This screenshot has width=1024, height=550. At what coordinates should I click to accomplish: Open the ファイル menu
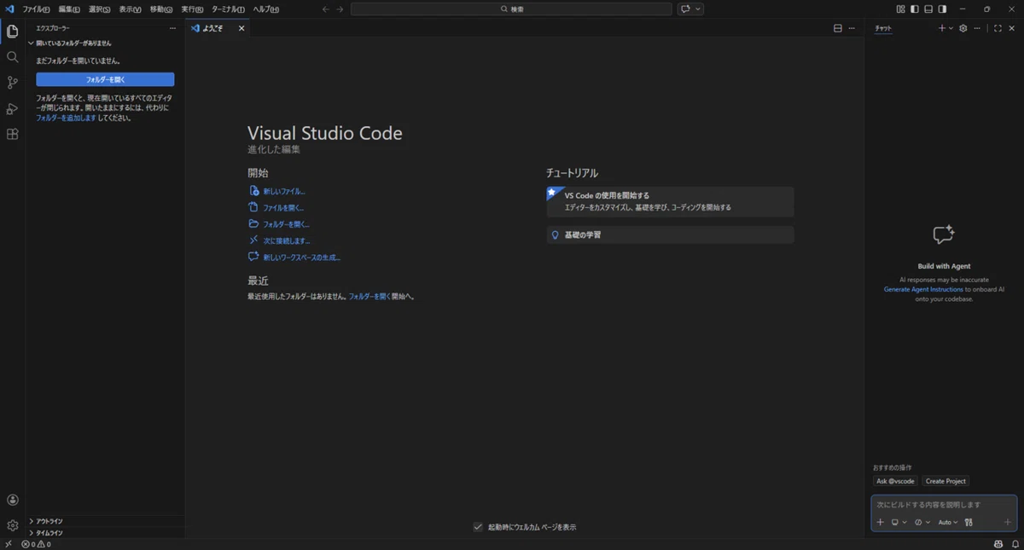[x=36, y=9]
